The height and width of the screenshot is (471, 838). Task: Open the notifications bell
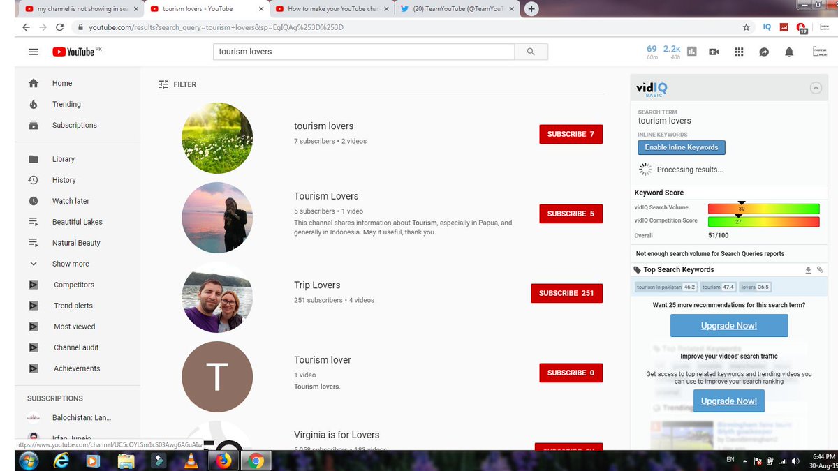(x=789, y=52)
